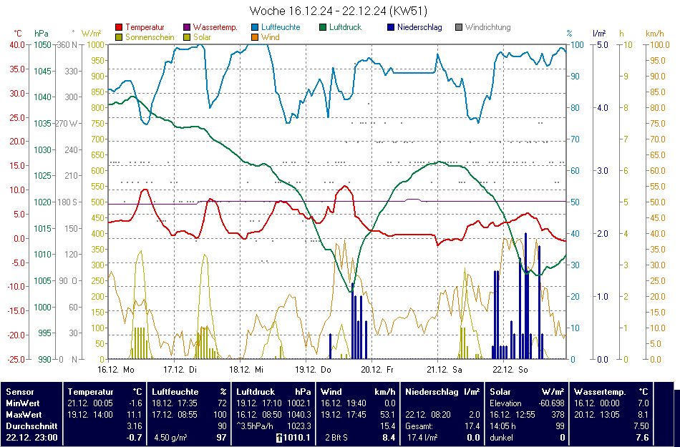Viewport: 680px width, 447px height.
Task: Click the l/m² axis unit label above chart
Action: pyautogui.click(x=599, y=34)
